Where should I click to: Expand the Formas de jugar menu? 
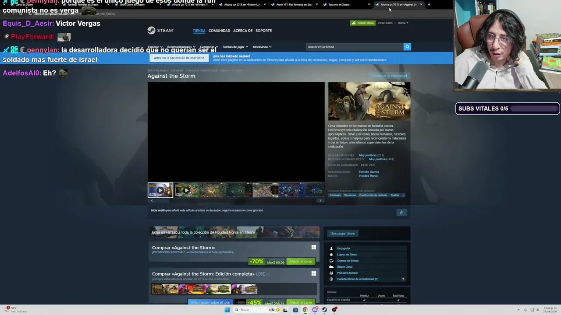click(235, 47)
